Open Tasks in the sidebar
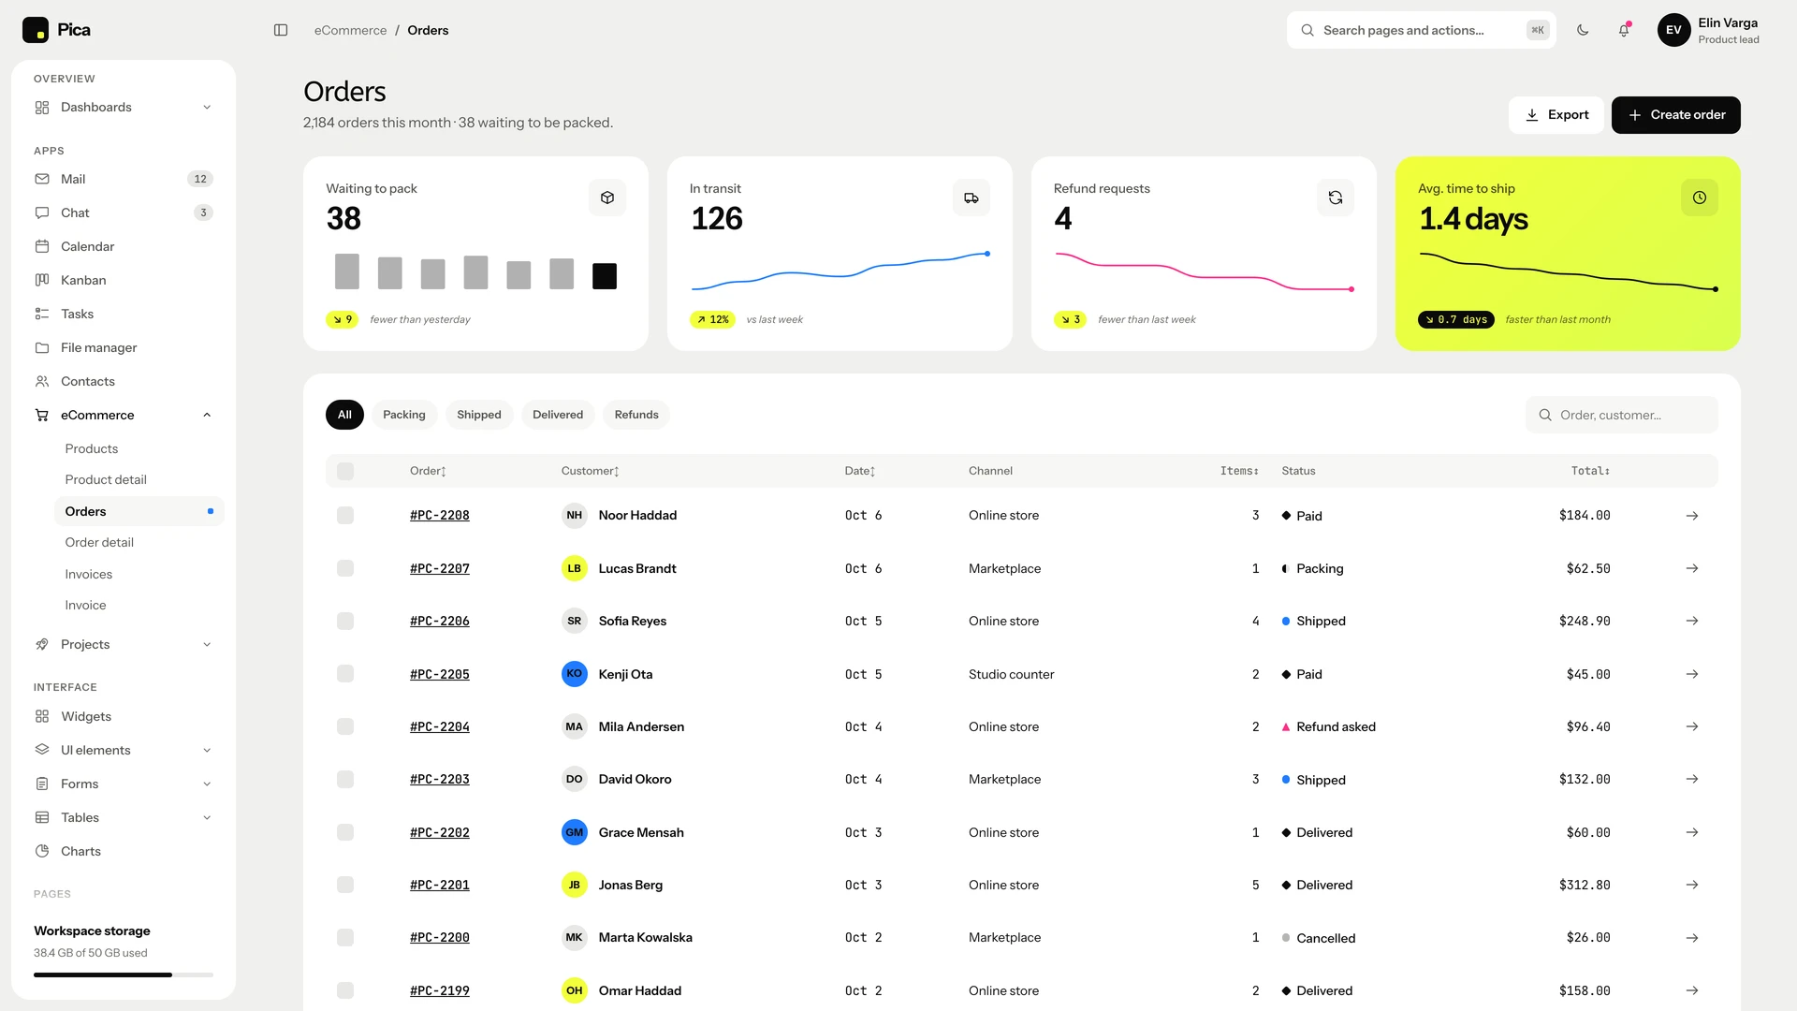The height and width of the screenshot is (1011, 1797). (124, 314)
